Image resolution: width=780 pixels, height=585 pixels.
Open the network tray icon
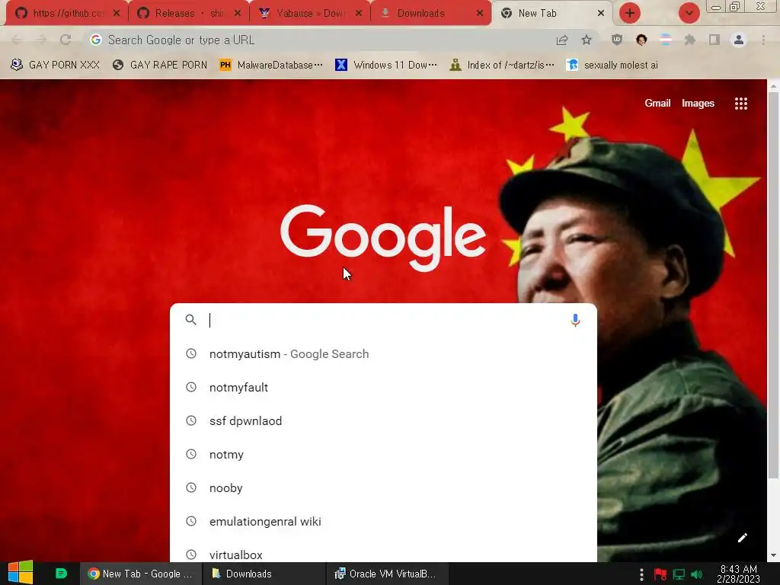[x=679, y=574]
